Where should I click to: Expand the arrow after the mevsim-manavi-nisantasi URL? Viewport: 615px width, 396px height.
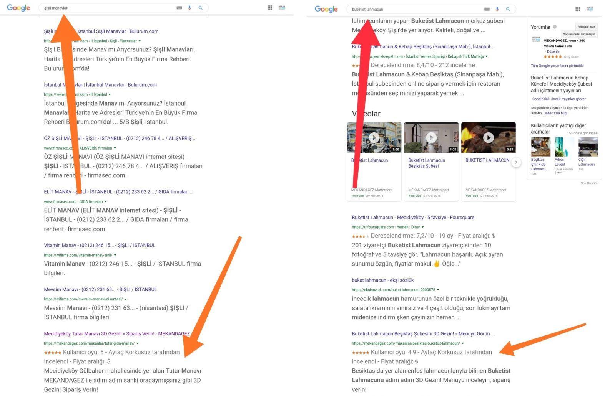126,299
